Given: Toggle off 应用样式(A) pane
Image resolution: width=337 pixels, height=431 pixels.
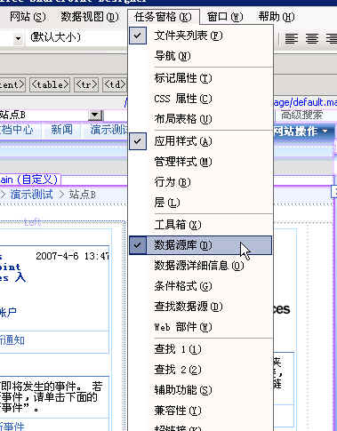Looking at the screenshot, I should click(x=201, y=141).
